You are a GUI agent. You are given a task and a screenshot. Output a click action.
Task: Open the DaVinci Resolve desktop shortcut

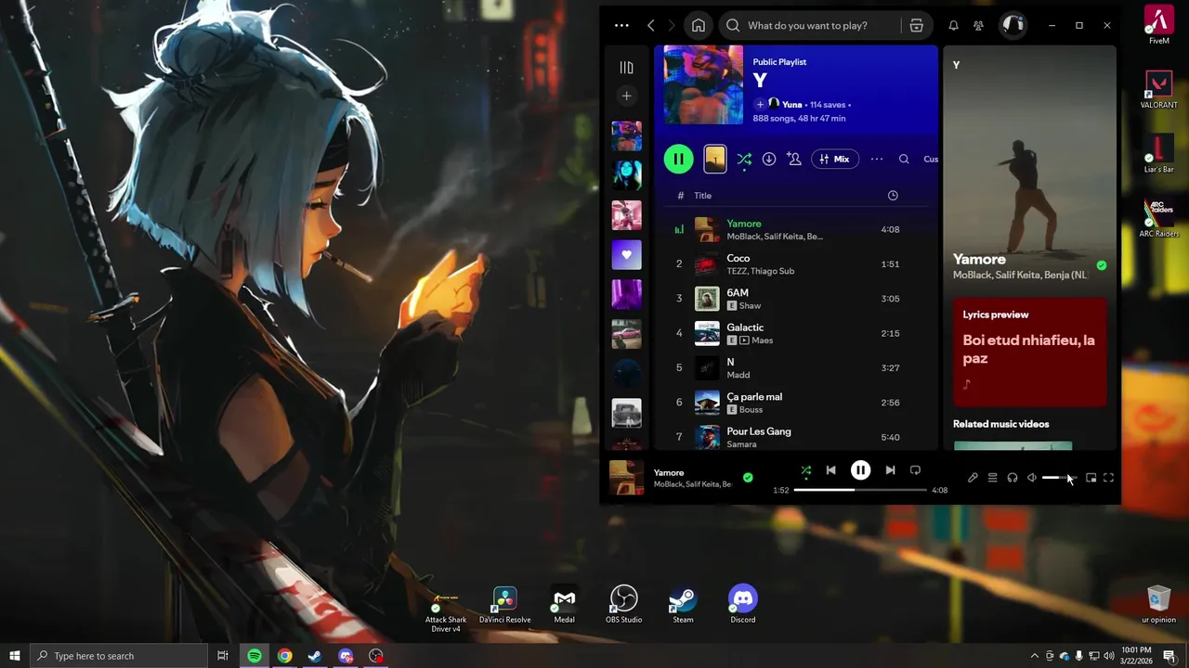504,605
